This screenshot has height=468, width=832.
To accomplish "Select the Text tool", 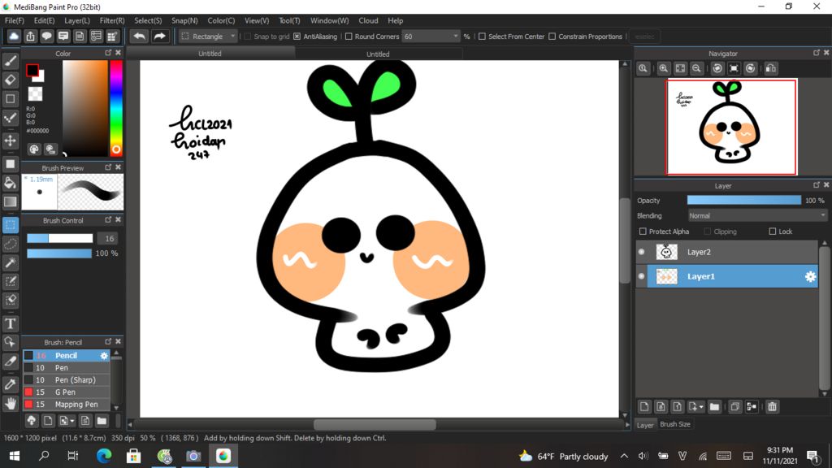I will point(10,323).
